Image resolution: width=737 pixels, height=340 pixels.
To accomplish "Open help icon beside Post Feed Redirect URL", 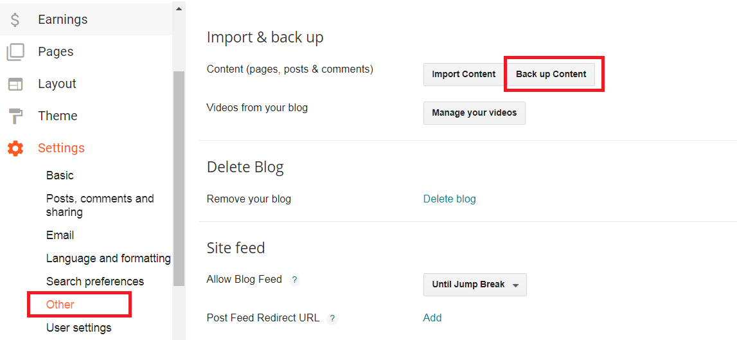I will pos(332,318).
